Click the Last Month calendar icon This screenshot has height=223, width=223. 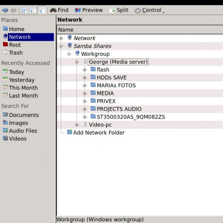[5, 95]
